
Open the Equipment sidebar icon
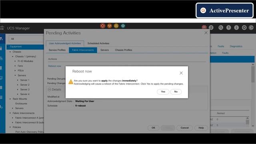[1, 39]
